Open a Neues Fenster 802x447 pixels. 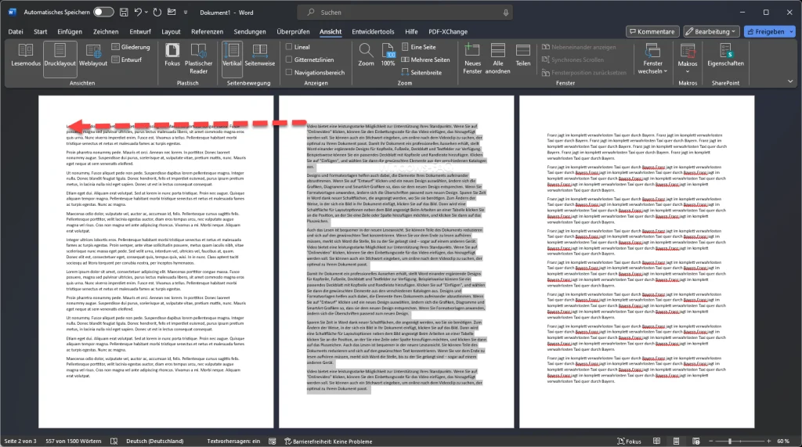472,59
